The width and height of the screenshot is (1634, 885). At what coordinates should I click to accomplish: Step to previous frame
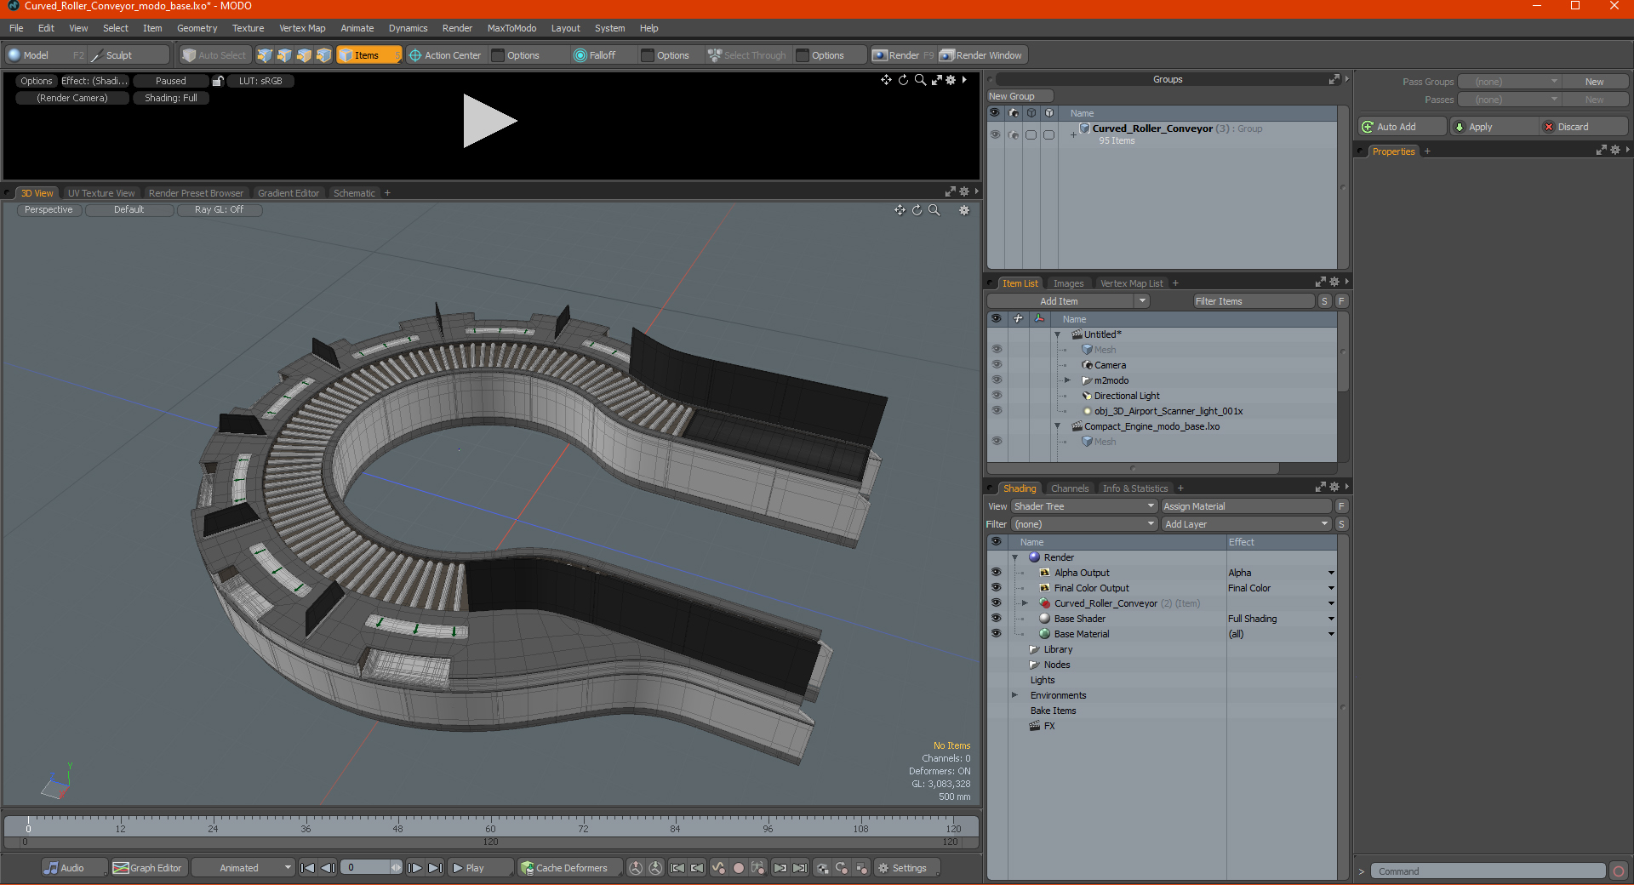click(x=328, y=868)
